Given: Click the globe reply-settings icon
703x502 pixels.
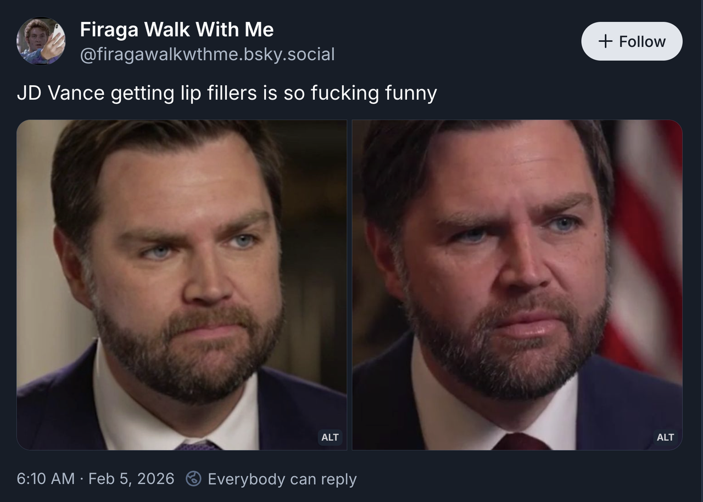Looking at the screenshot, I should (x=193, y=478).
